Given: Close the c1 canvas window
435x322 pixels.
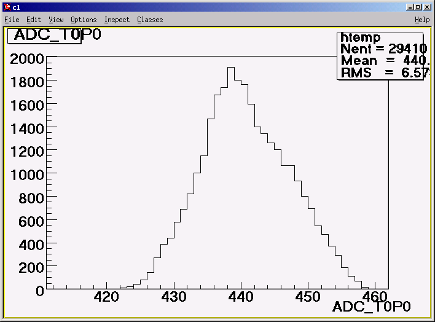Looking at the screenshot, I should coord(427,7).
